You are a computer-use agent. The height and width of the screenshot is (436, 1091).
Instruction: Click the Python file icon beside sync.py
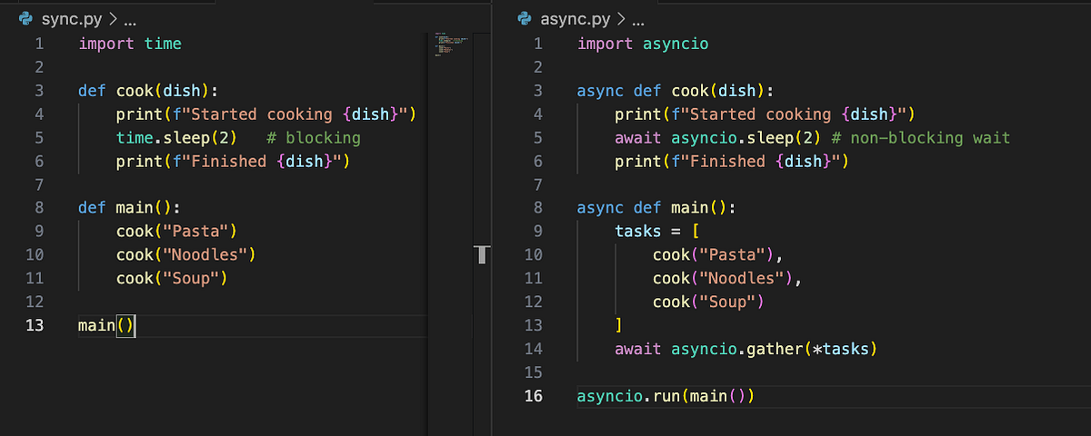25,18
